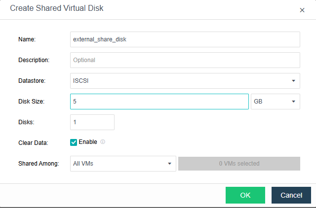Click the 0 VMs selected button
The image size is (316, 208).
click(239, 164)
